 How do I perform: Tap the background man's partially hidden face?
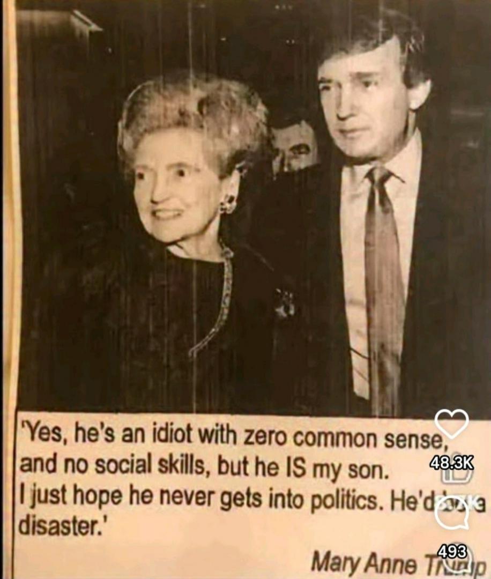coord(295,146)
